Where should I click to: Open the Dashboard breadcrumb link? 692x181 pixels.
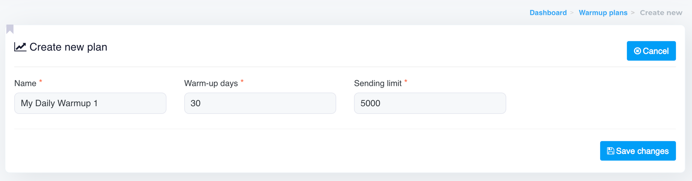coord(548,13)
